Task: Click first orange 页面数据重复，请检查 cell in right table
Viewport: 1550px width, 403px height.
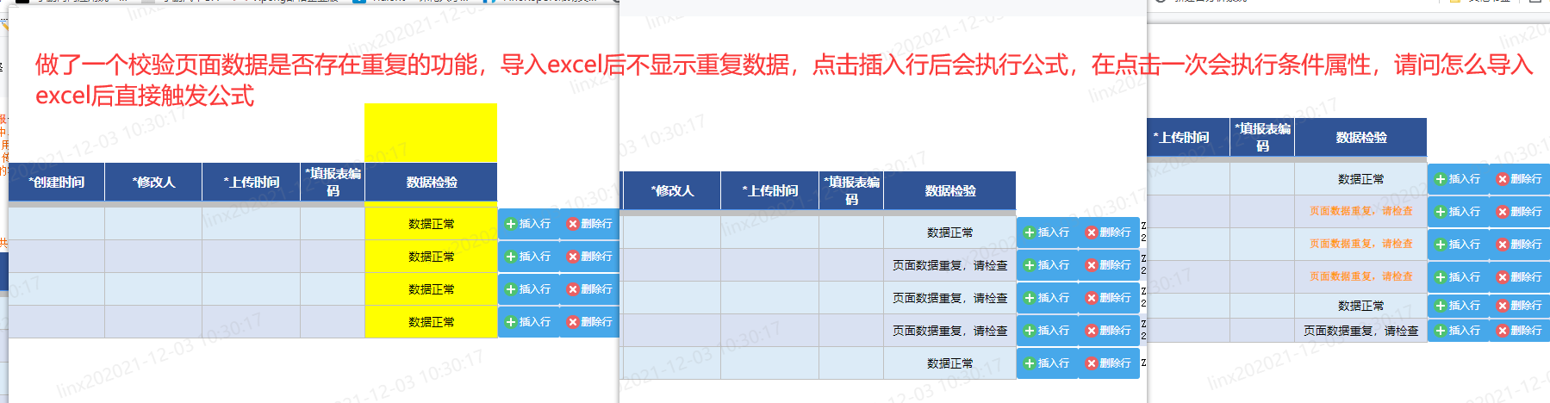Action: (1361, 212)
